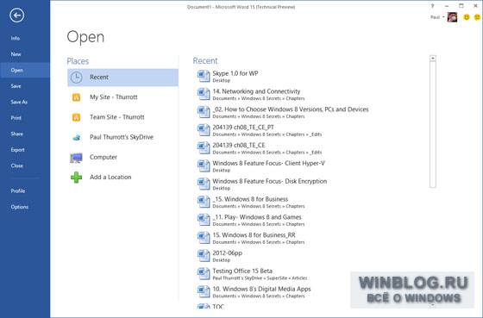Click Word icon for Testing Office 15 Beta
This screenshot has height=318, width=483.
coord(204,274)
